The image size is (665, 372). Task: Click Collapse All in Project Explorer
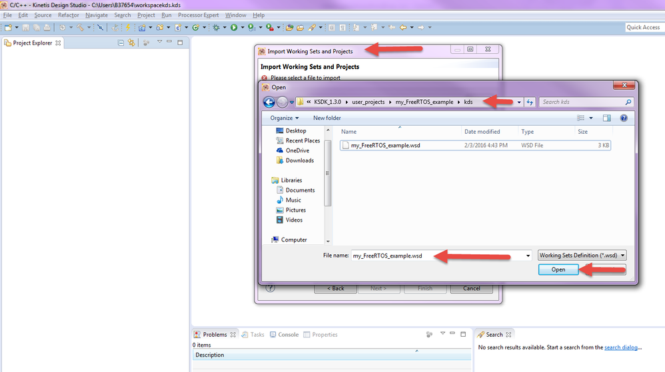[121, 43]
